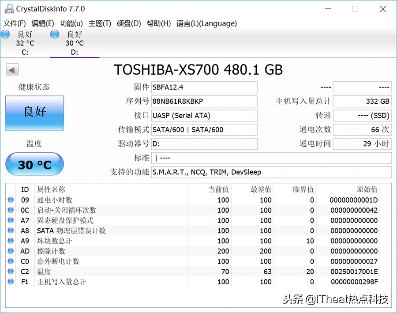
Task: Open the 文件(F) menu
Action: tap(15, 23)
